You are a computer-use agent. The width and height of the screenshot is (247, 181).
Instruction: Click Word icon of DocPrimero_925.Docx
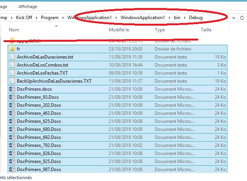coord(12,161)
